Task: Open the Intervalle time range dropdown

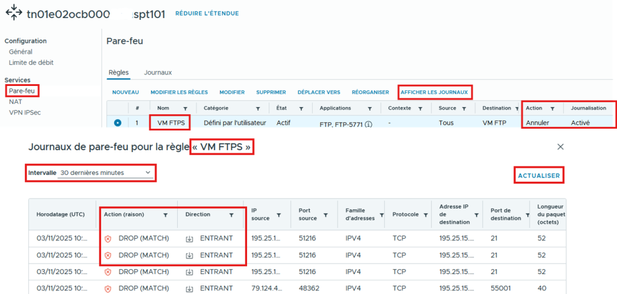Action: [106, 173]
